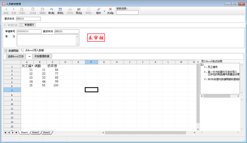Select column K header
Screen dimensions: 247x143
click(155, 62)
